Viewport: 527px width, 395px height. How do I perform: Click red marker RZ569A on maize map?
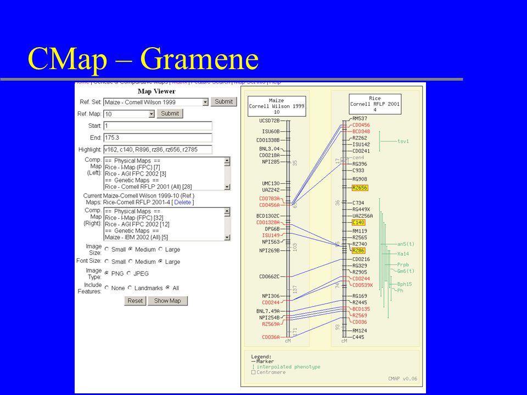point(271,324)
